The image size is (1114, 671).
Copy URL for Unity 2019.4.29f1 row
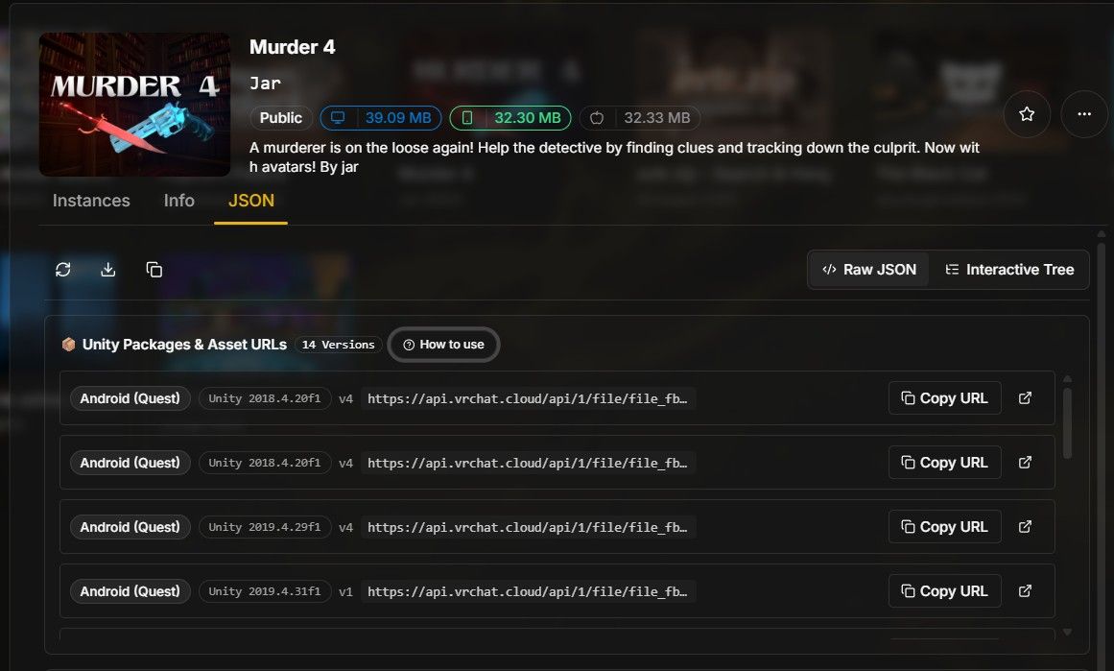tap(944, 527)
